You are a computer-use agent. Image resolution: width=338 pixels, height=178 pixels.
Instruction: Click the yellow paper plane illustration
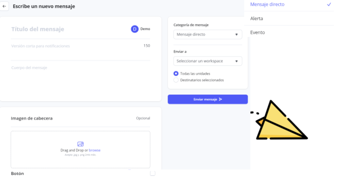pyautogui.click(x=281, y=122)
